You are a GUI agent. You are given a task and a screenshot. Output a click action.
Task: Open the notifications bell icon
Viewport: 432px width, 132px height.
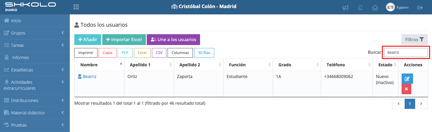pos(360,8)
